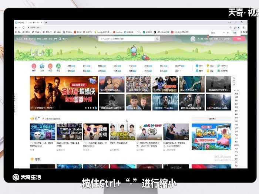The height and width of the screenshot is (194, 259).
Task: Click the last carousel indicator dot on Batman banner
Action: click(x=96, y=108)
